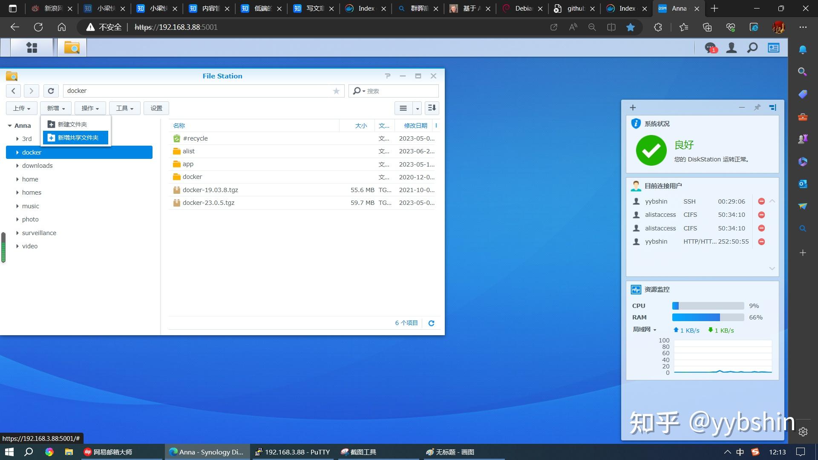The width and height of the screenshot is (818, 460).
Task: Navigate back in File Station
Action: point(13,91)
